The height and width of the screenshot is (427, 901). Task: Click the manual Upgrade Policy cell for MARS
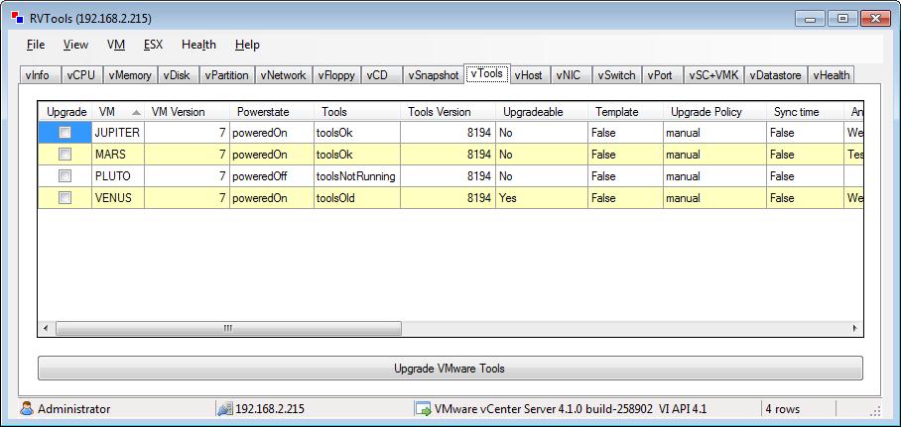click(x=714, y=155)
